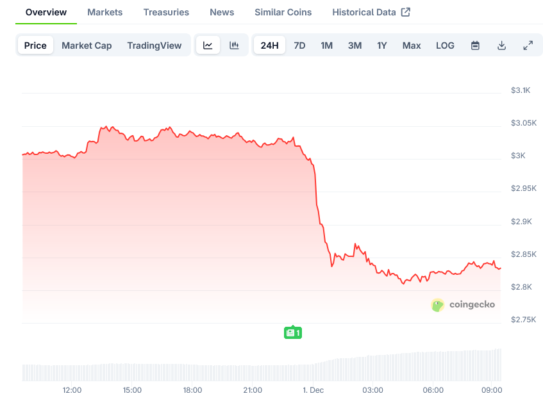Viewport: 543px width, 403px height.
Task: Switch to the Treasuries tab
Action: (x=166, y=12)
